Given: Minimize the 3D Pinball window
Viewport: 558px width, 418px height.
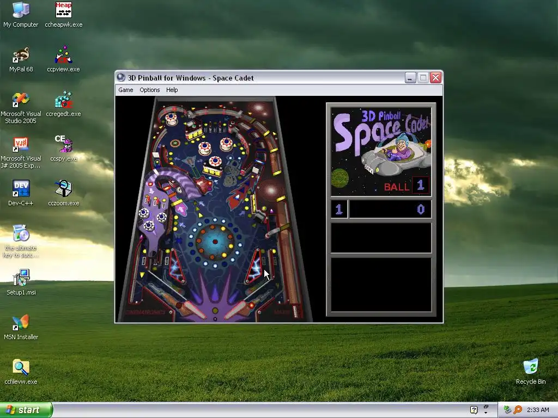Looking at the screenshot, I should pyautogui.click(x=410, y=77).
